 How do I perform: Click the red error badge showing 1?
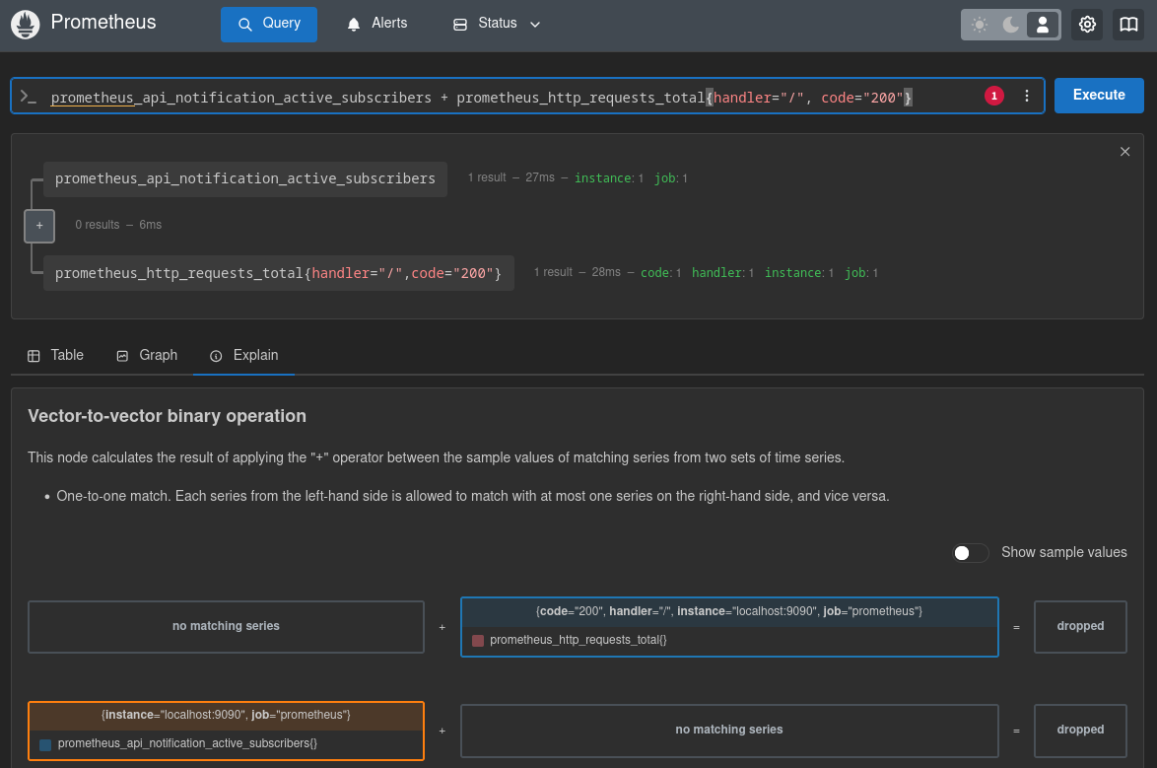(x=994, y=96)
